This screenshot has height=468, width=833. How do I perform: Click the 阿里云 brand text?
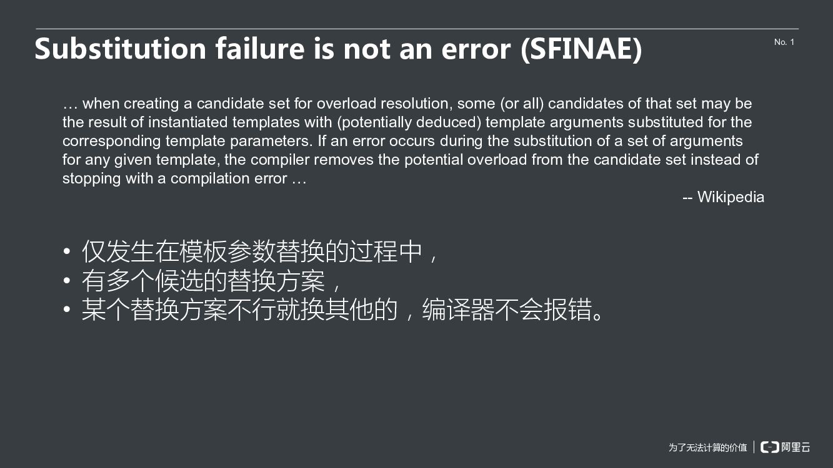click(x=796, y=447)
